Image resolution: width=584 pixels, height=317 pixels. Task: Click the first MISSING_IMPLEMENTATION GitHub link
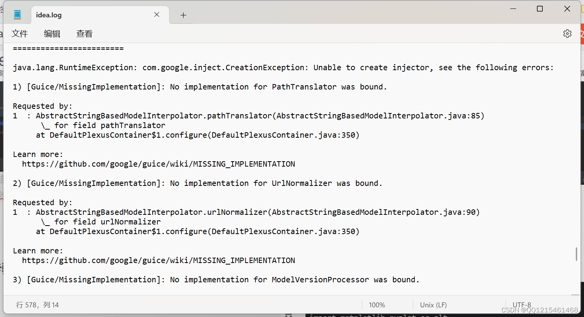tap(159, 164)
